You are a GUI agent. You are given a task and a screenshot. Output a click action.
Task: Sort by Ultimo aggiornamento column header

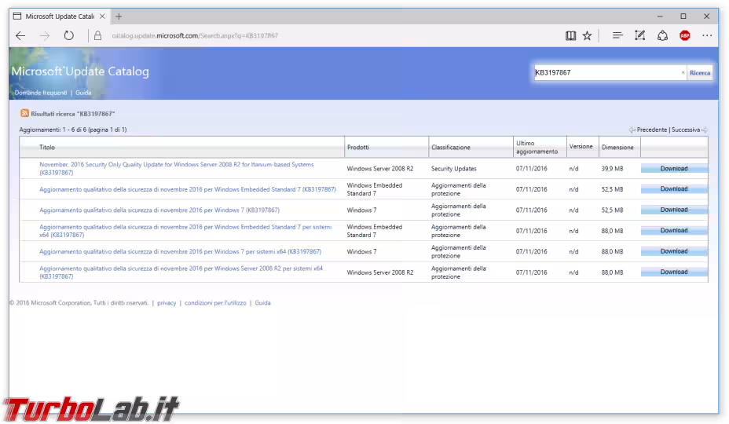[537, 148]
